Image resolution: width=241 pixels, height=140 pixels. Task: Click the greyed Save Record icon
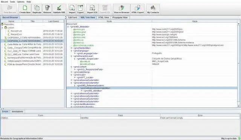(10, 8)
